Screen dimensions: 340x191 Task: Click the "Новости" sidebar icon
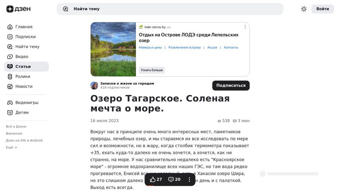(10, 87)
